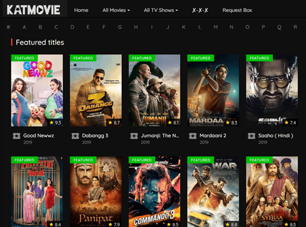
Task: Filter titles by letter K
Action: [x=184, y=27]
